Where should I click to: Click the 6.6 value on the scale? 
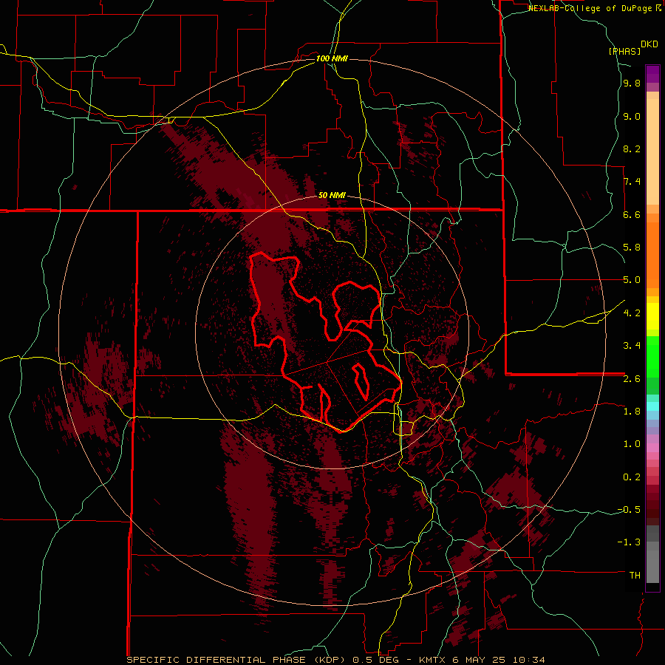pos(632,215)
